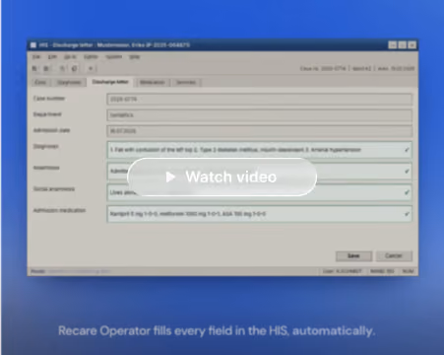Close the HIS Discharge letter window
444x355 pixels.
[x=412, y=45]
